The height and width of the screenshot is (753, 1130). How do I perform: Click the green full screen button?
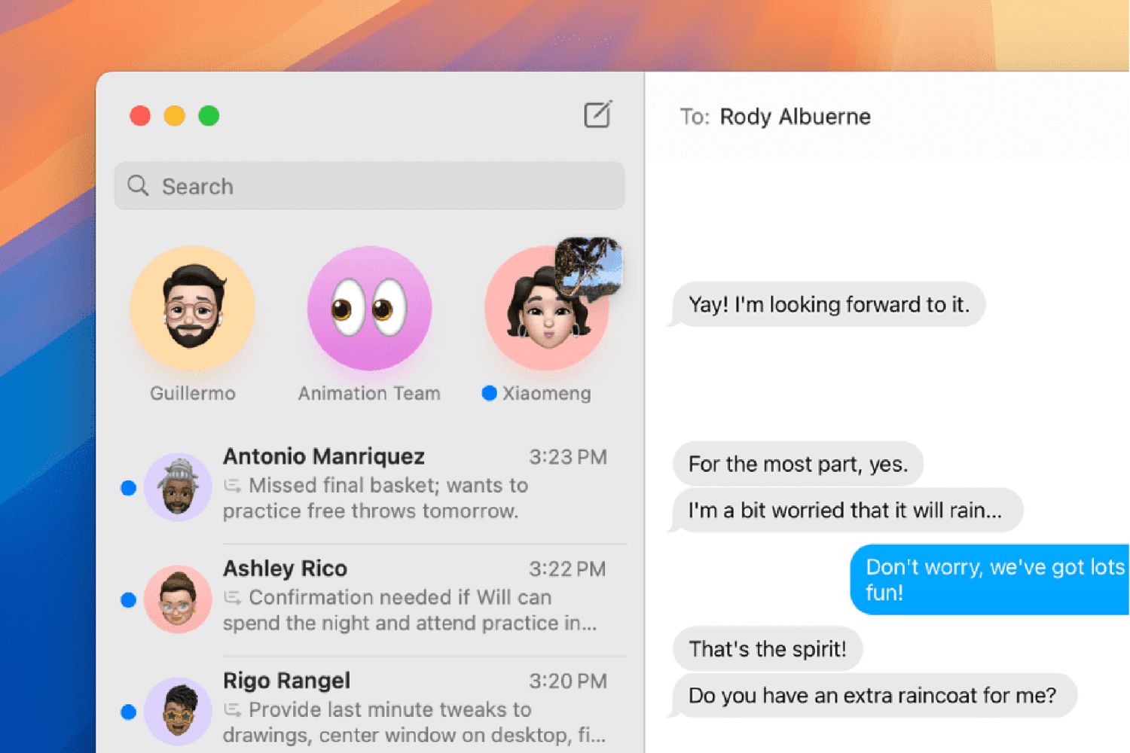click(209, 116)
